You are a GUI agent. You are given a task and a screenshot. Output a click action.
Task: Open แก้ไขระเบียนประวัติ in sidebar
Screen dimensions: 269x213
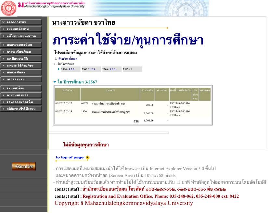pyautogui.click(x=21, y=36)
